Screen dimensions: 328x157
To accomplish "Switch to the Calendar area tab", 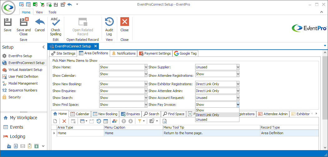I will [80, 114].
